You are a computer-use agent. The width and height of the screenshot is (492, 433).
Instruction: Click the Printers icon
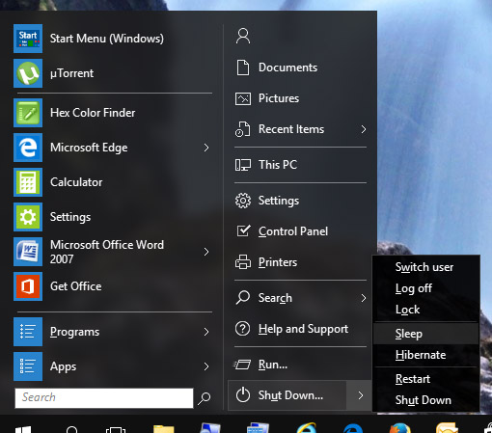(x=243, y=262)
